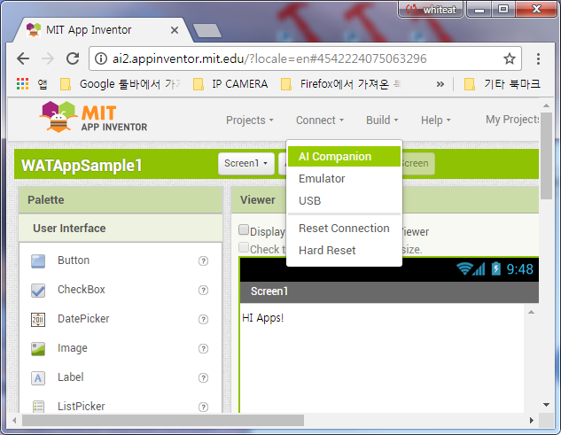Select the DatePicker component icon
561x435 pixels.
(38, 320)
